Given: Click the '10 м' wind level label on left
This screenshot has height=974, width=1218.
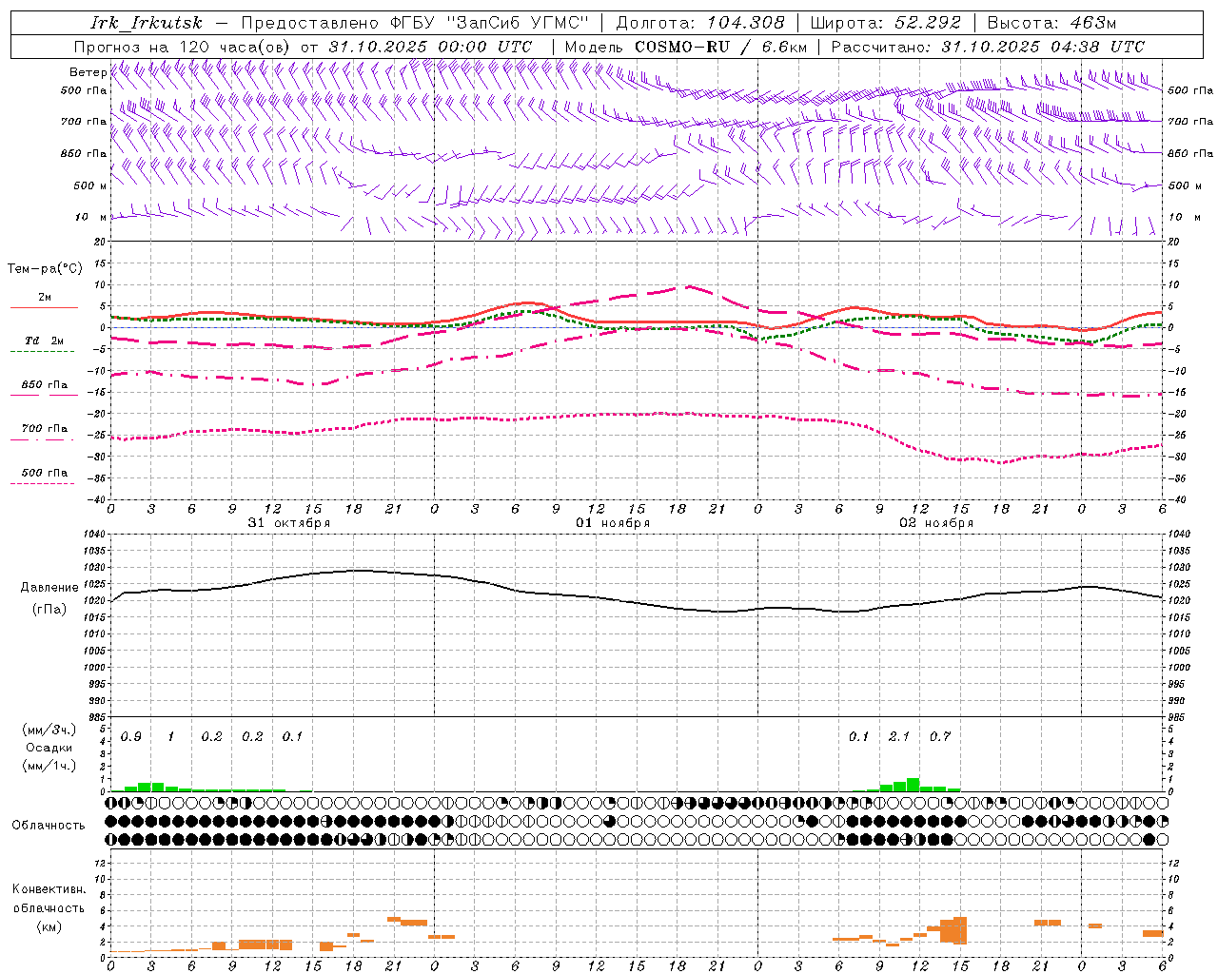Looking at the screenshot, I should (91, 217).
